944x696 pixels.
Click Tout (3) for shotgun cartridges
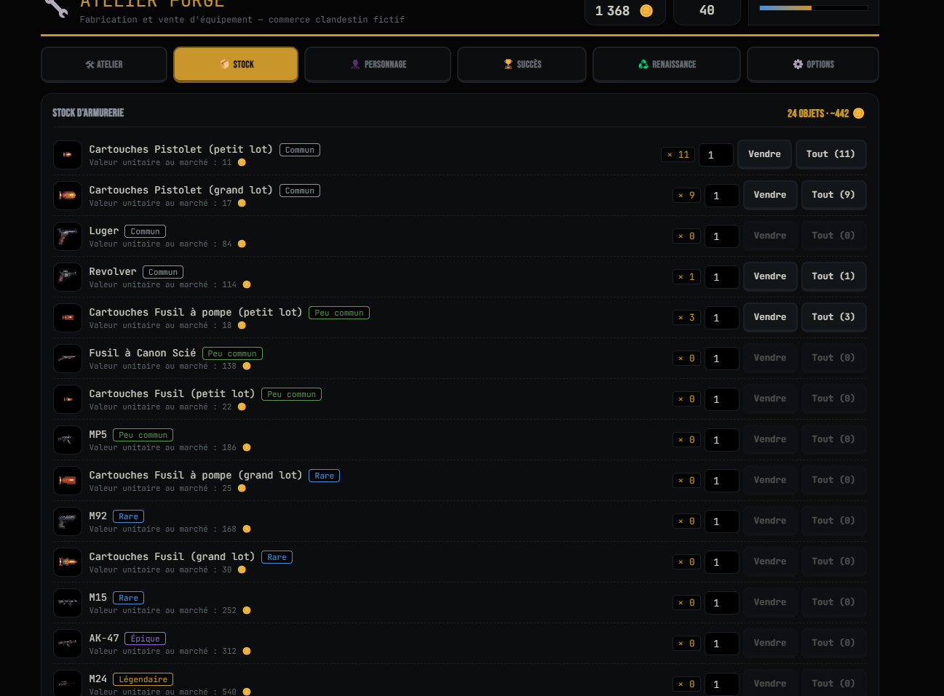[833, 317]
